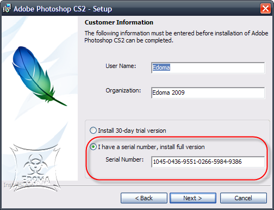Continue setup with the Next button
Screen dimensions: 274x210
[193, 198]
